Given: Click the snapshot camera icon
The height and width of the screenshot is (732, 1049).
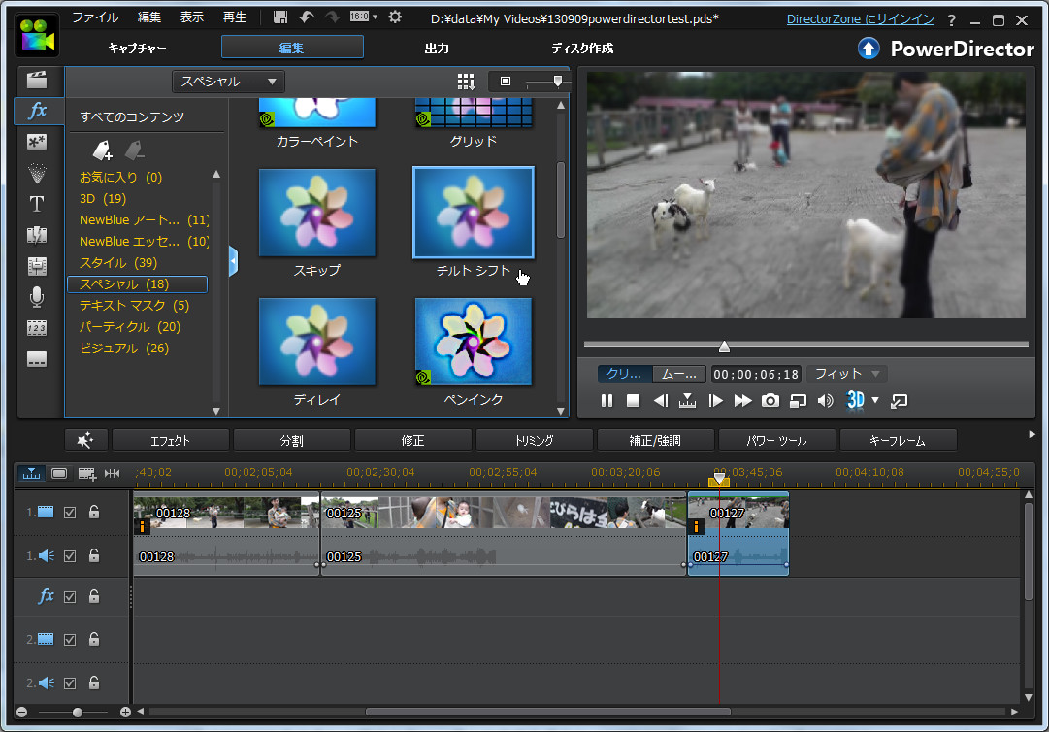Looking at the screenshot, I should coord(770,400).
